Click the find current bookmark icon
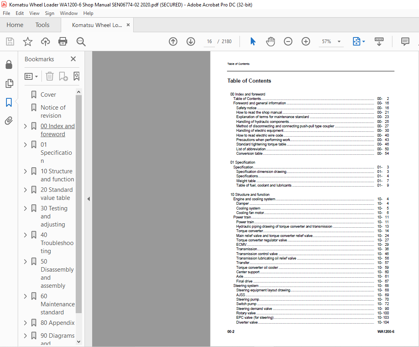Image resolution: width=419 pixels, height=347 pixels. tap(76, 77)
